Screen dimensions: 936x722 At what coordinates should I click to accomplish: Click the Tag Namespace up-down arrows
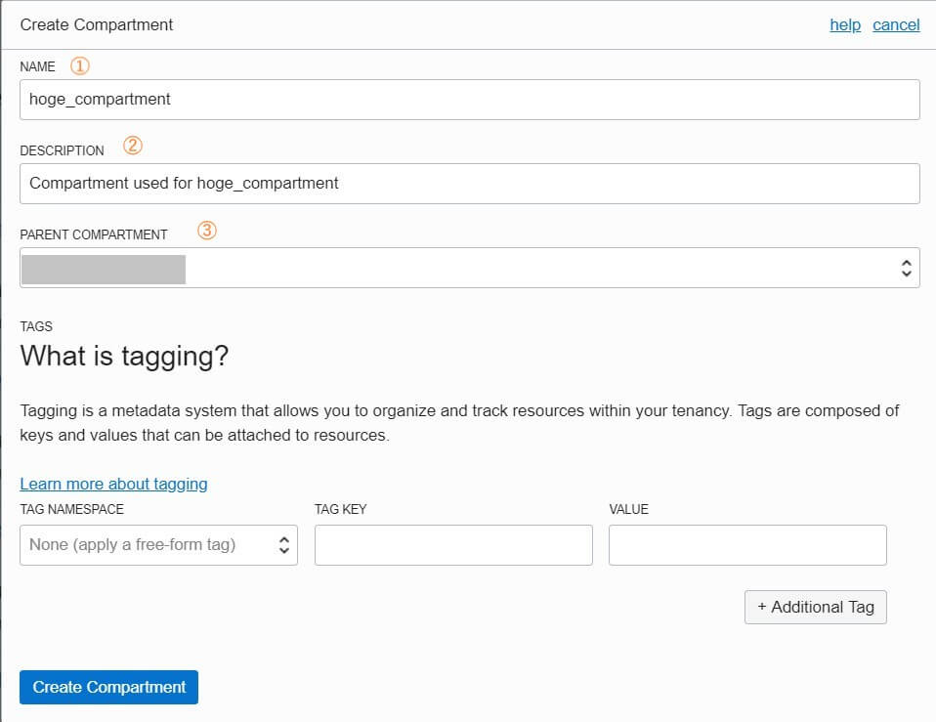pyautogui.click(x=284, y=545)
